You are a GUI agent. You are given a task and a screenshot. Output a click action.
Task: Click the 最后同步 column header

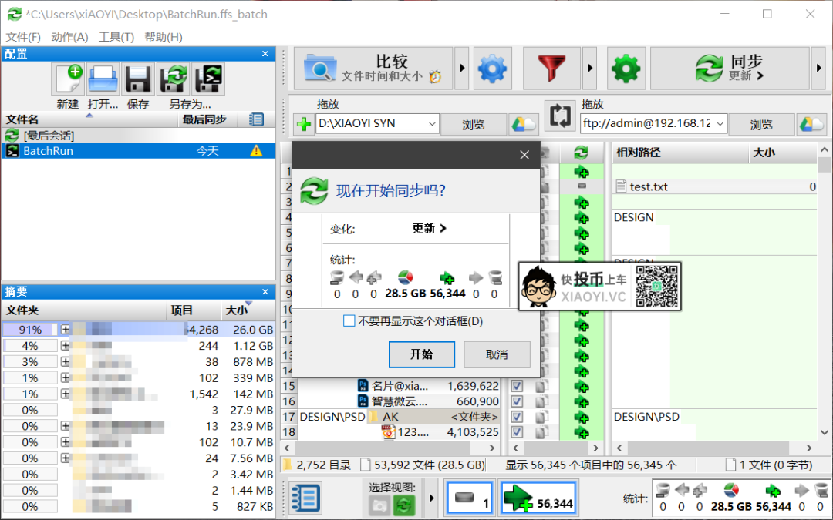pos(208,119)
